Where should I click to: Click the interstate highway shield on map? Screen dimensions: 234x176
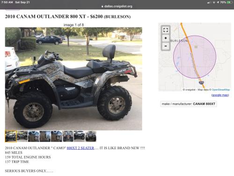click(x=201, y=83)
